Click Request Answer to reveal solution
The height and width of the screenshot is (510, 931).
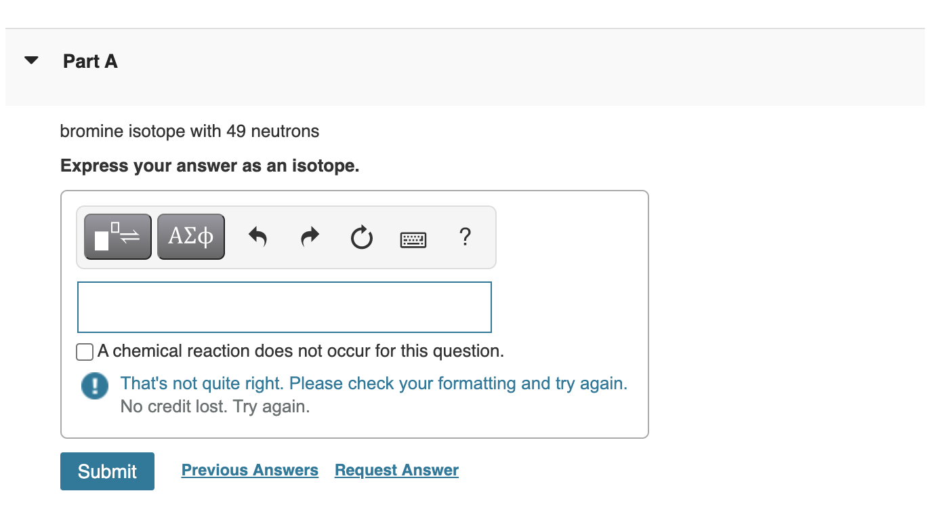click(396, 470)
